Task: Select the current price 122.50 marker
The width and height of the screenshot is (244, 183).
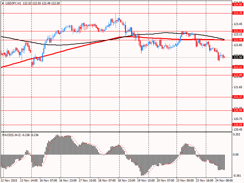Action: click(x=238, y=57)
